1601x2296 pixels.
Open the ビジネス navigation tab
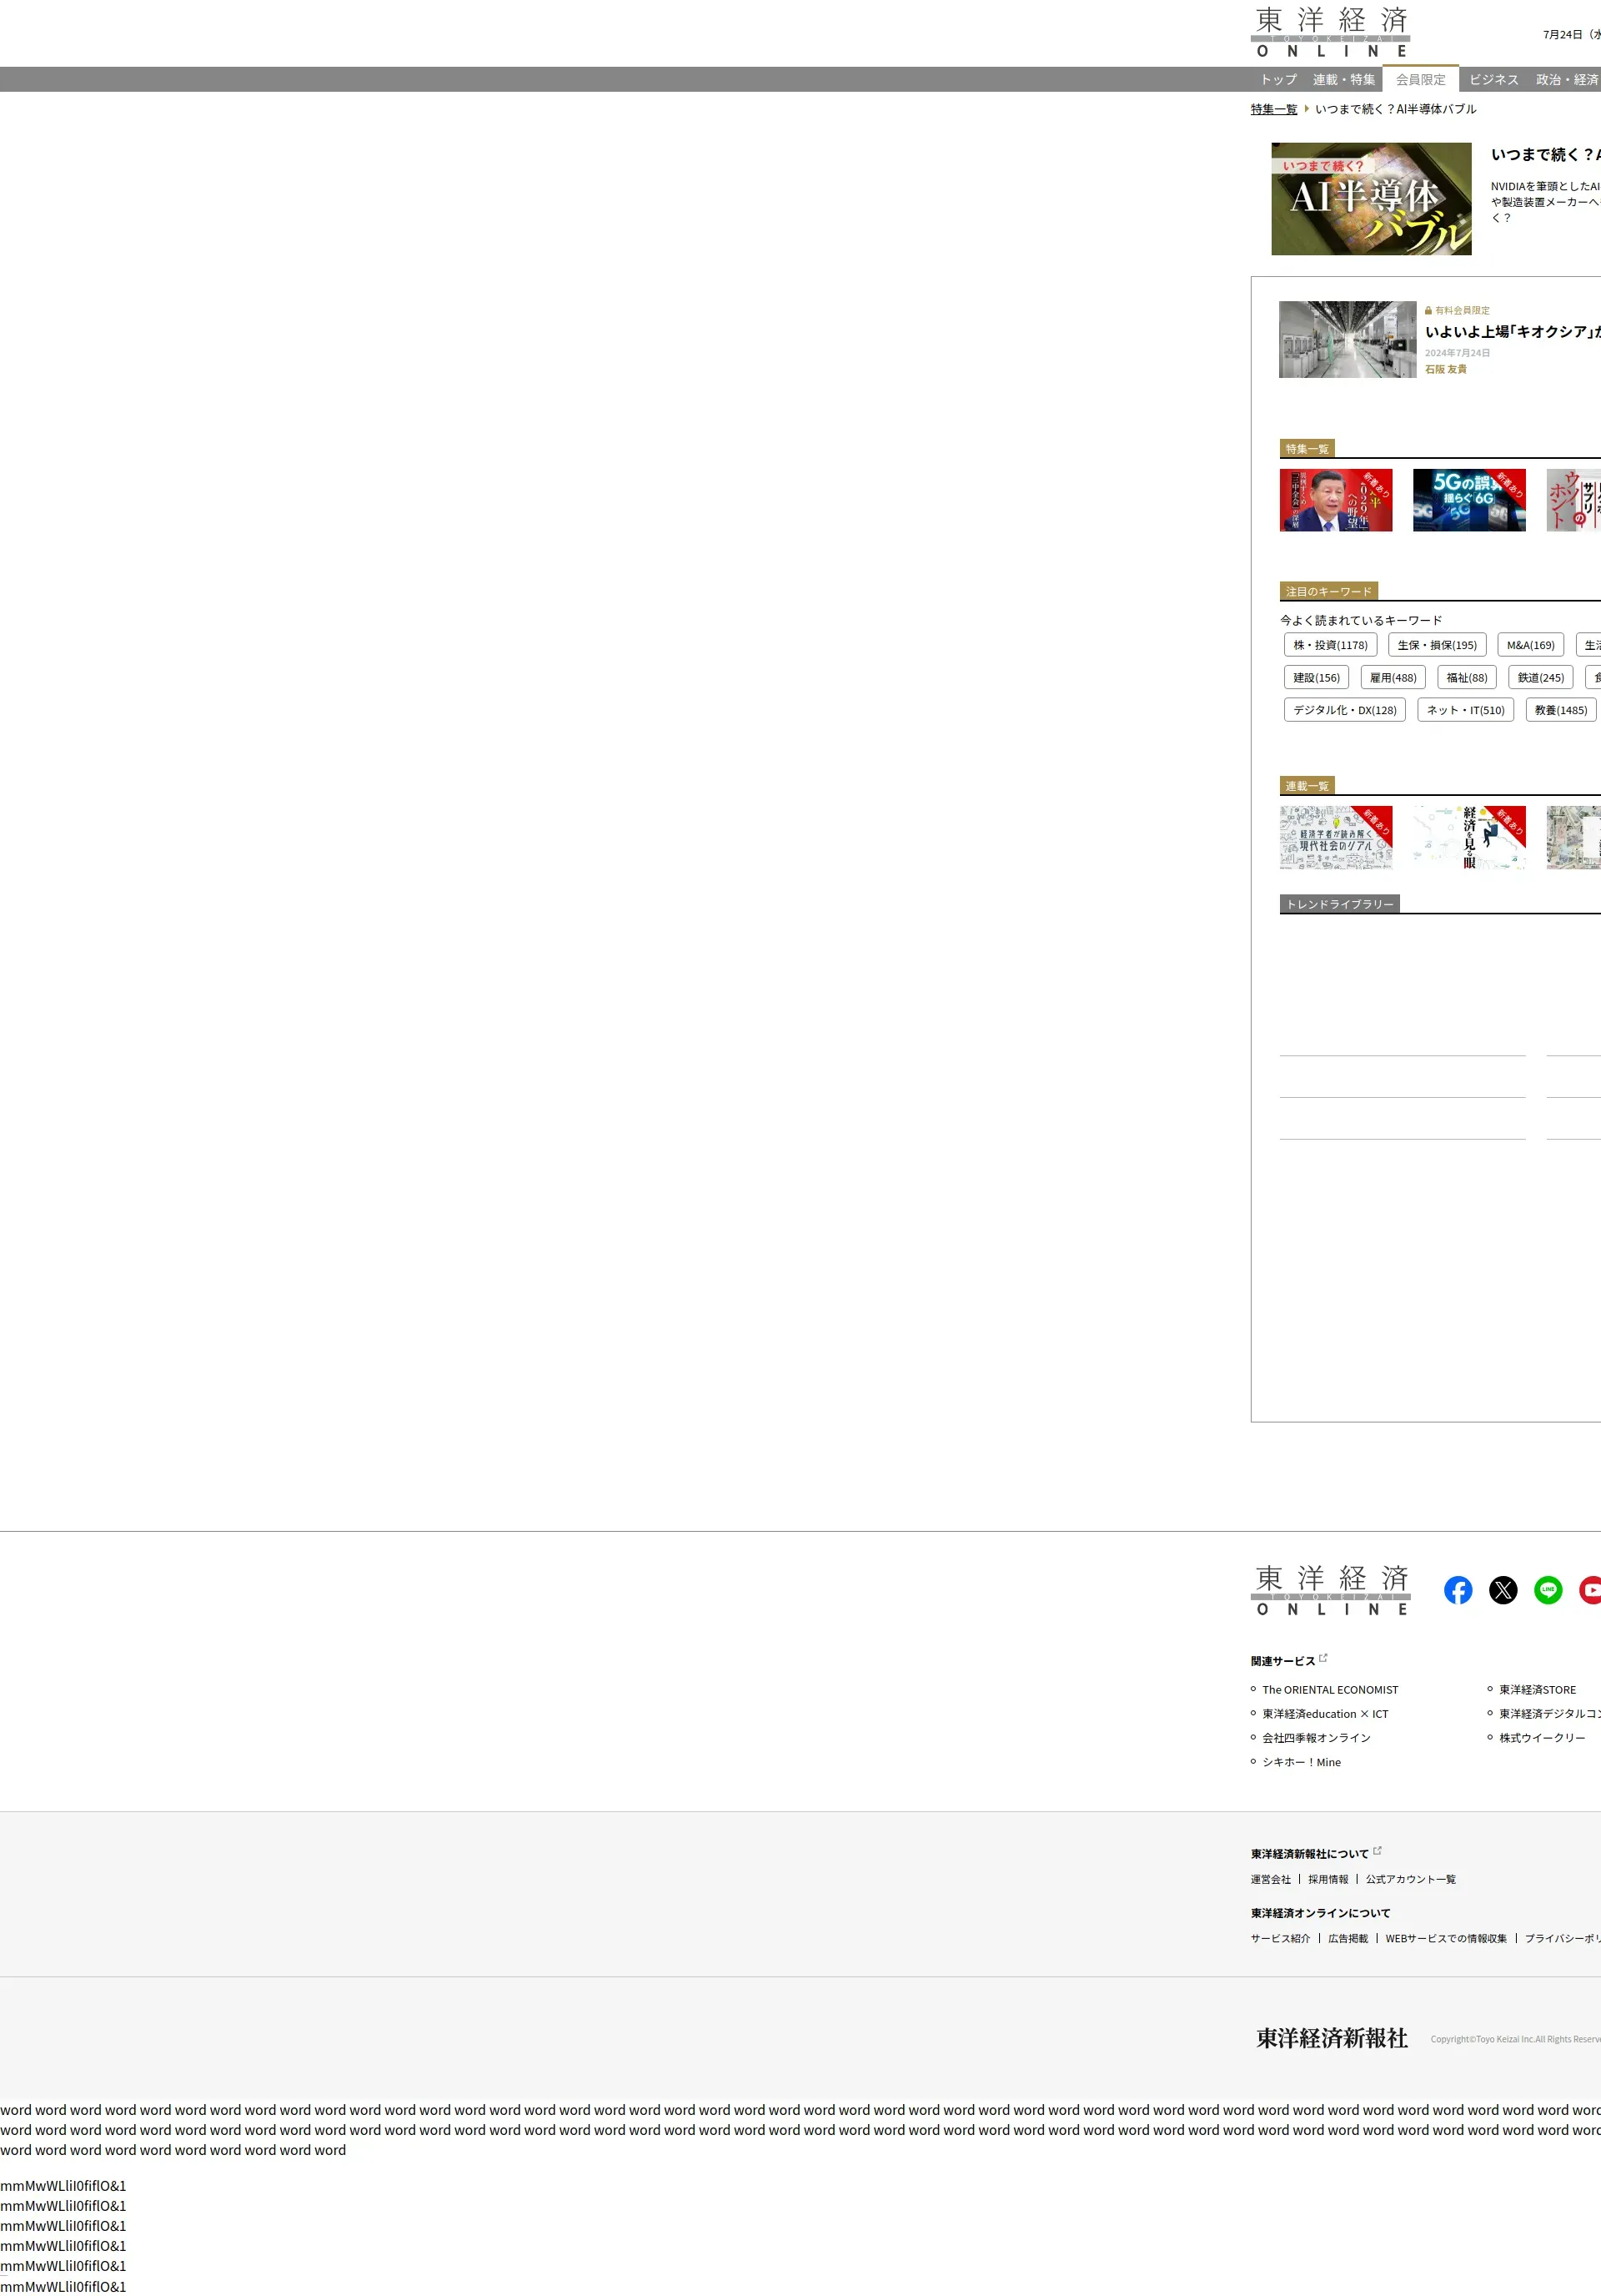coord(1493,80)
